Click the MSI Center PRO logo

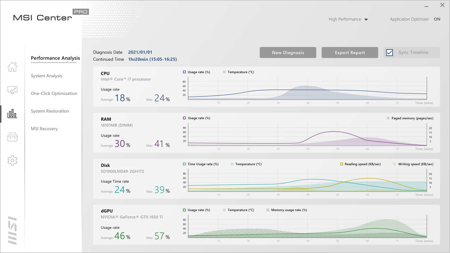point(51,16)
